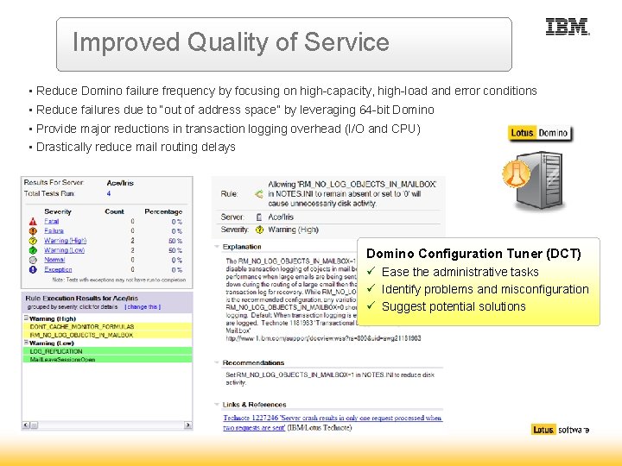Click the Improved Quality of Service title
Viewport: 622px width, 466px height.
coord(231,42)
